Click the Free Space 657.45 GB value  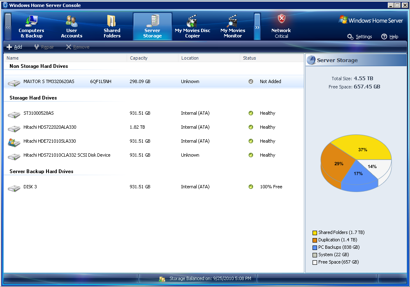click(367, 86)
